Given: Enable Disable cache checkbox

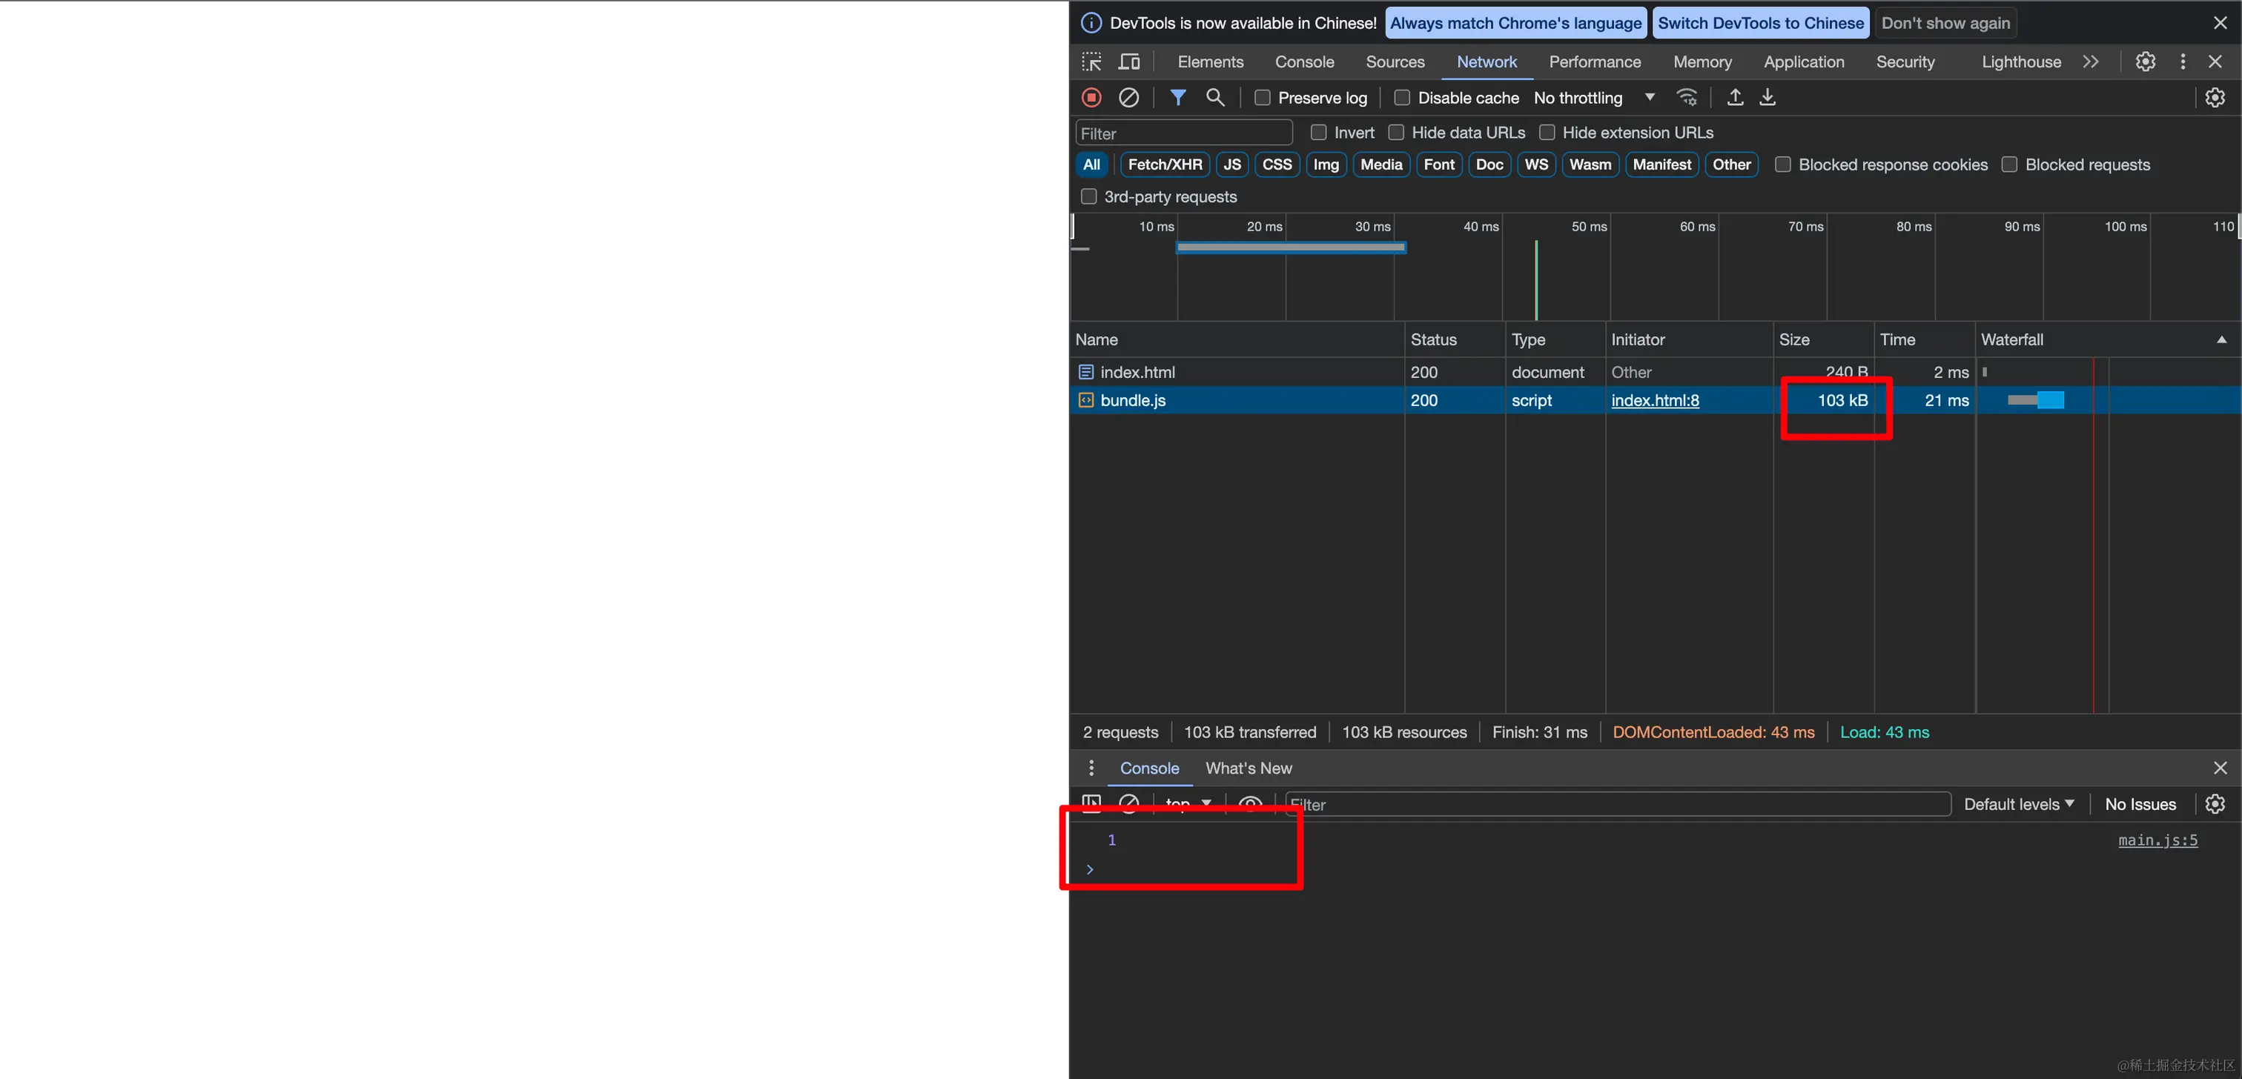Looking at the screenshot, I should [1402, 99].
